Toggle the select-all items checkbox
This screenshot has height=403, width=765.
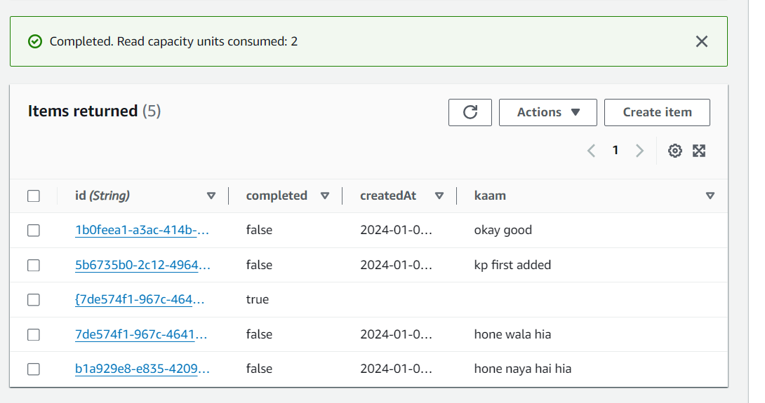click(34, 196)
